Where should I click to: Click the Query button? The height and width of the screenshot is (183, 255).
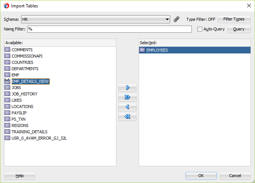click(239, 29)
